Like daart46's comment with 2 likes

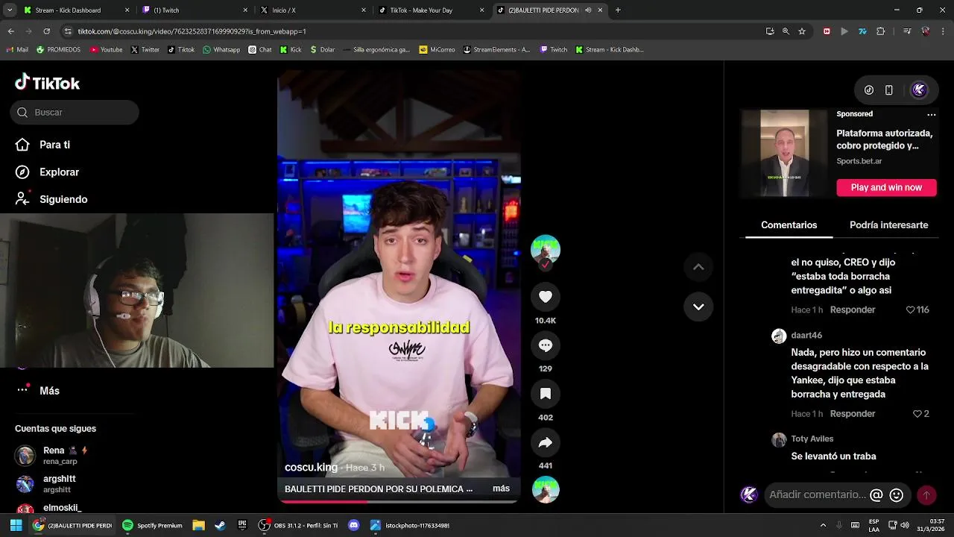click(917, 414)
